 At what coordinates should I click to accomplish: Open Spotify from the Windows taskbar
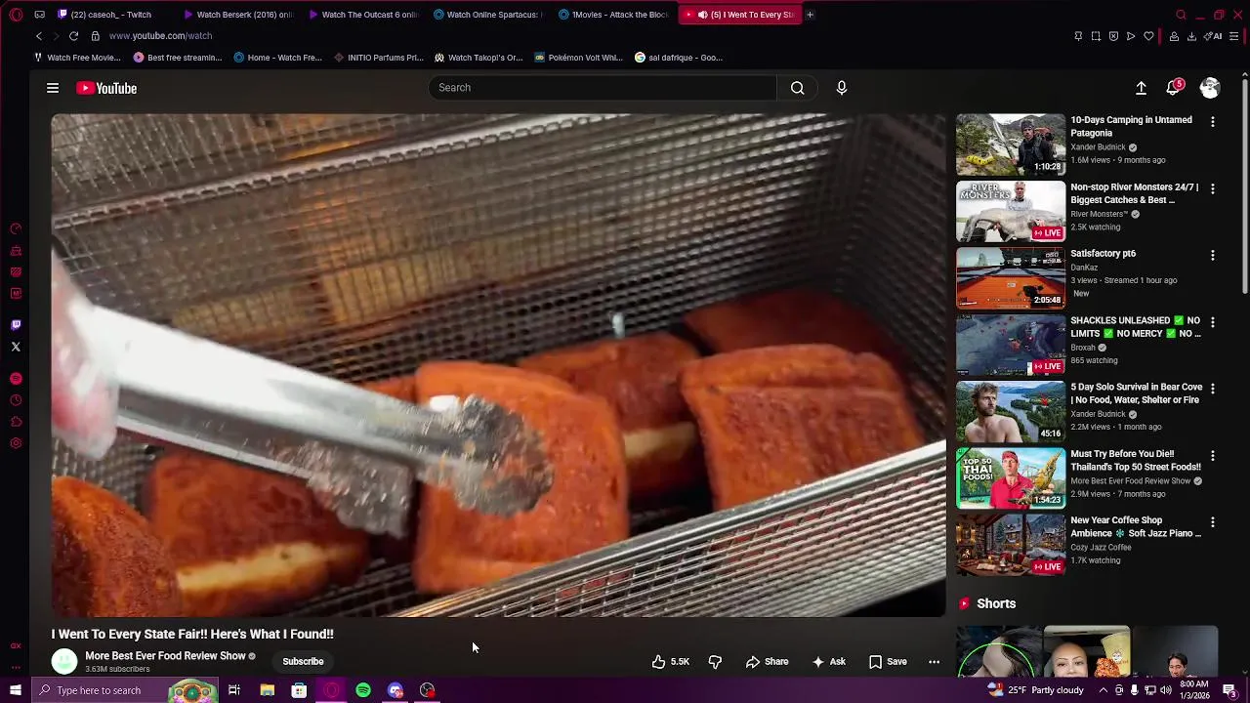(363, 690)
